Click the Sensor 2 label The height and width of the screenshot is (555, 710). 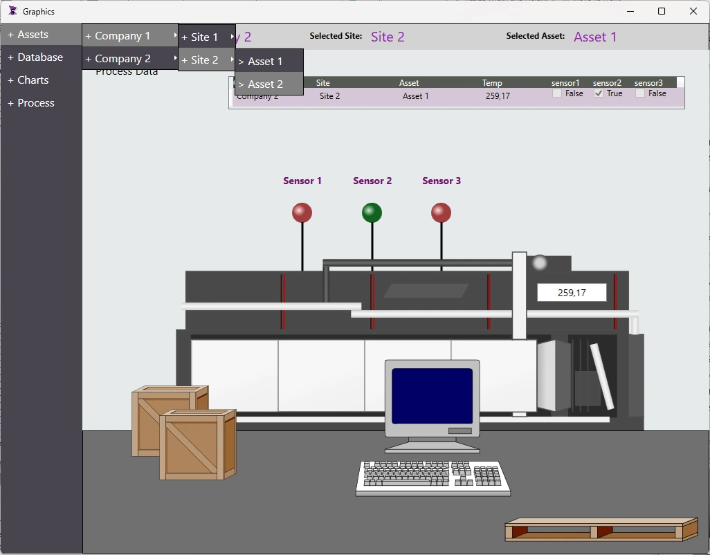click(x=372, y=181)
